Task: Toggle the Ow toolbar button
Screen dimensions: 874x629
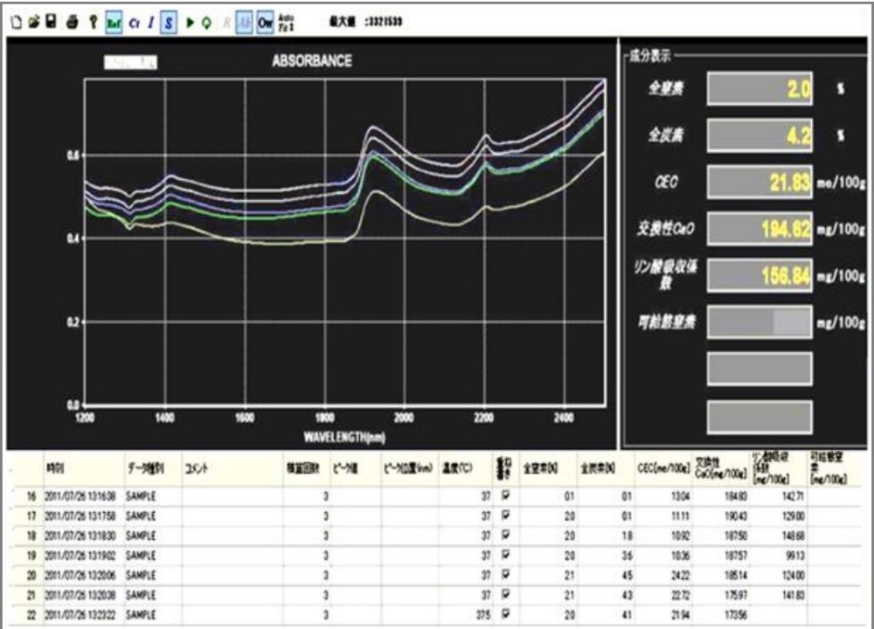Action: pos(265,23)
